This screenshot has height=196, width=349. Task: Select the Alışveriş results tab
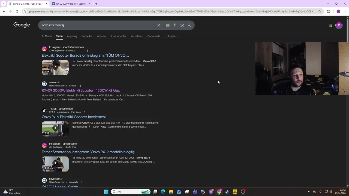point(72,36)
